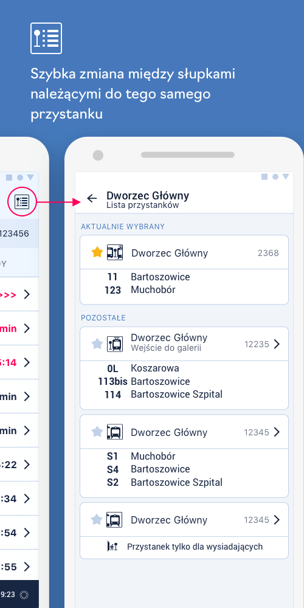The height and width of the screenshot is (608, 304).
Task: Tap the Przystanek tylko dla wysiadających text
Action: pyautogui.click(x=195, y=547)
